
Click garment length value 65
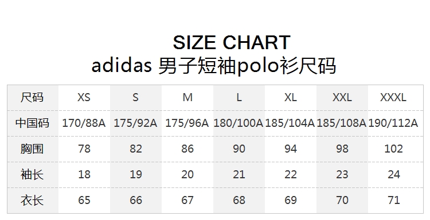click(84, 201)
